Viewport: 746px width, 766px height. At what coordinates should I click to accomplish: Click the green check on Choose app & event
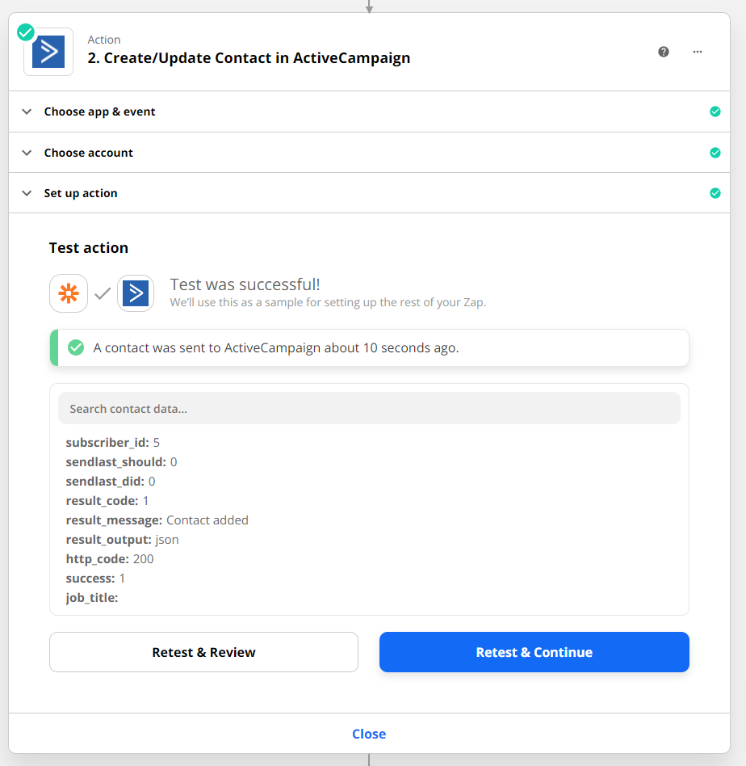click(715, 112)
